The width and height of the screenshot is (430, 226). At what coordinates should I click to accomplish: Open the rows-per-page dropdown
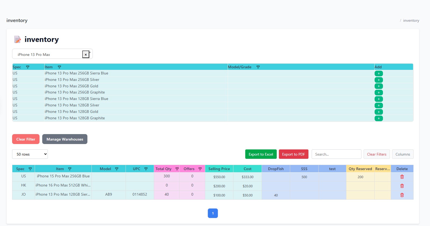30,154
